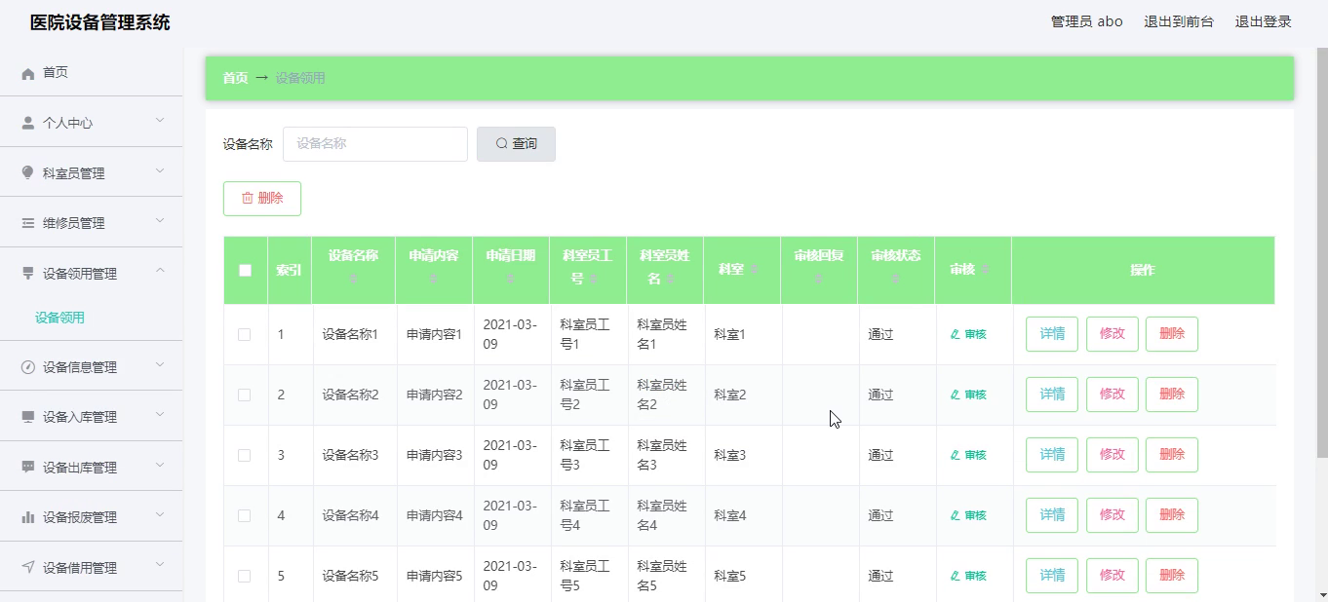
Task: Click 审核 edit icon for row 设备名称1
Action: 956,335
